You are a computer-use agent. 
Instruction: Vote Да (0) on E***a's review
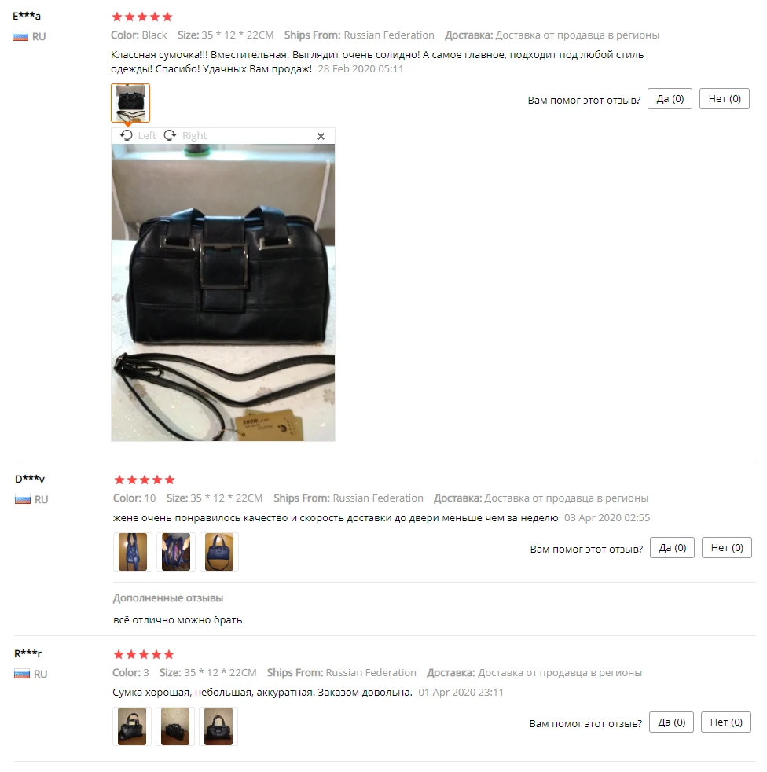coord(670,99)
